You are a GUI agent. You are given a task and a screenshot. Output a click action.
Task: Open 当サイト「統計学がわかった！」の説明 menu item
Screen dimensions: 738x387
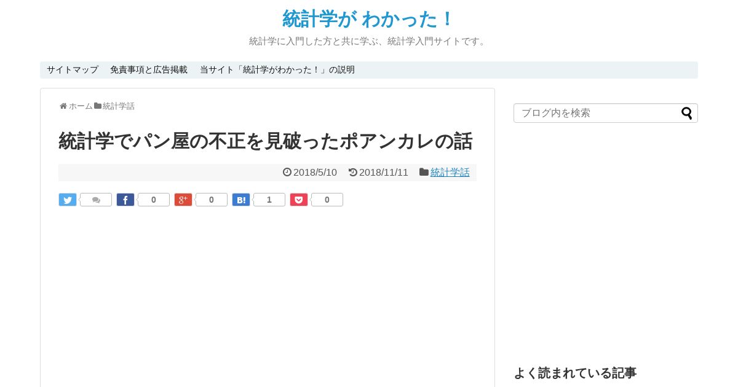pyautogui.click(x=277, y=70)
